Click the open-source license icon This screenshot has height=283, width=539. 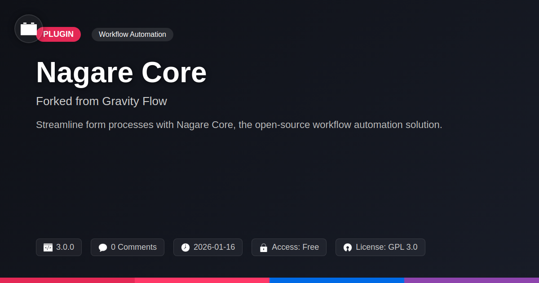coord(348,248)
